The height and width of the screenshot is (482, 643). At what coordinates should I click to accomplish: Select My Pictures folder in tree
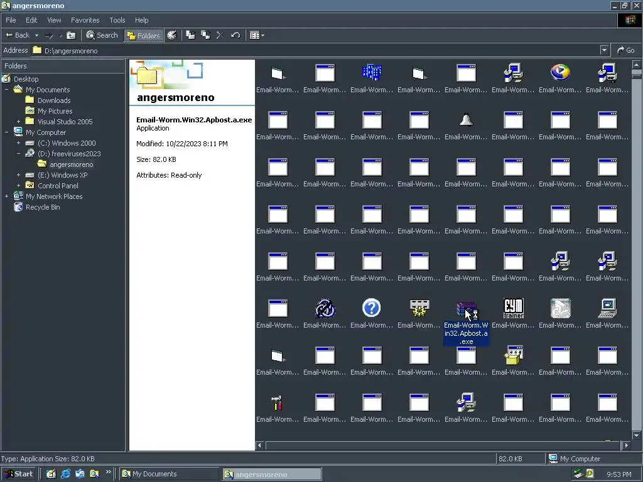pos(55,111)
